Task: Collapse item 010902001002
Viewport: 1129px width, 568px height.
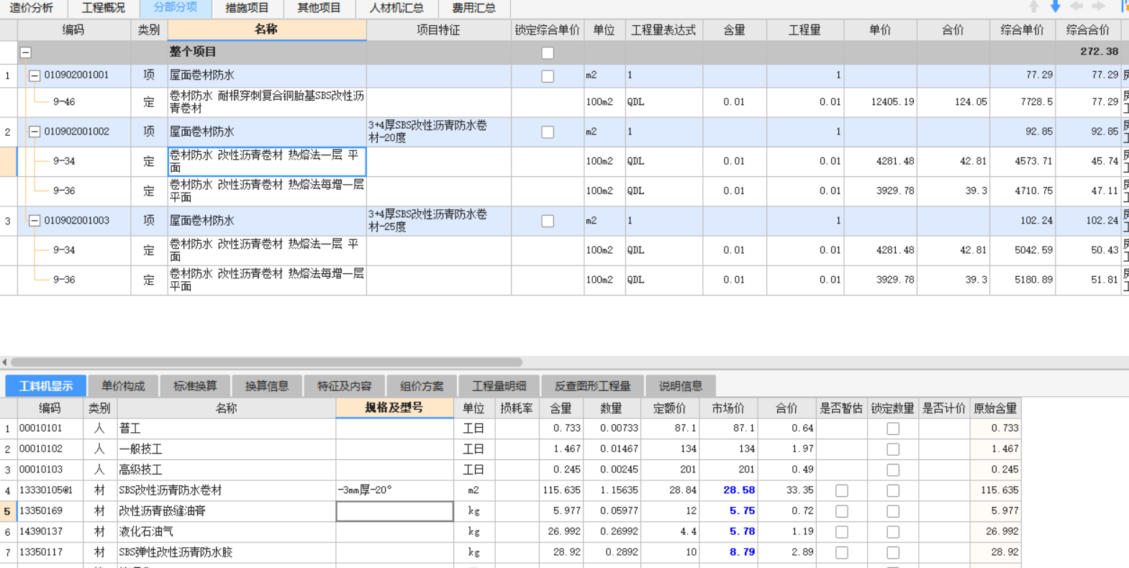Action: (35, 132)
